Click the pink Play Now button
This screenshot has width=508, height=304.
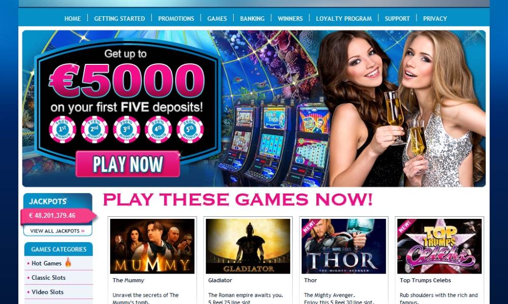point(128,164)
